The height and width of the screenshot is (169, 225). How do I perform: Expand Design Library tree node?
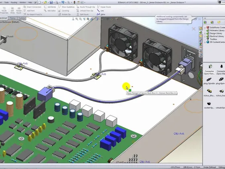(x=205, y=33)
